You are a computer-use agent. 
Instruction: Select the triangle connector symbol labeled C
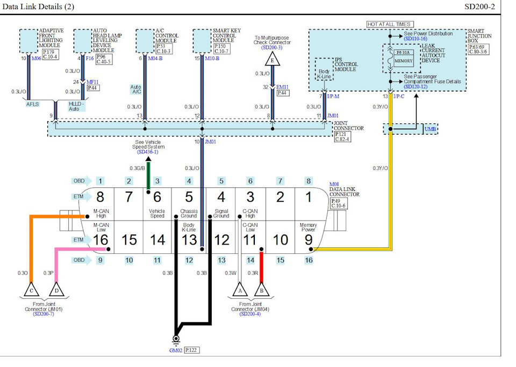pyautogui.click(x=31, y=289)
